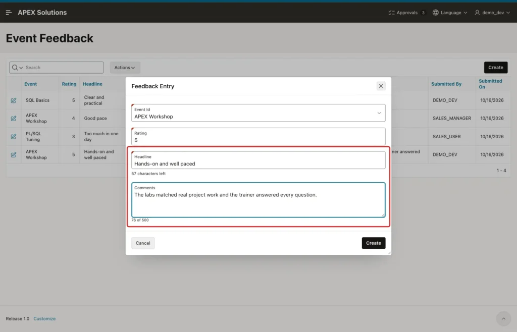This screenshot has height=332, width=517.
Task: Edit the SQL Basics feedback row
Action: coord(14,100)
